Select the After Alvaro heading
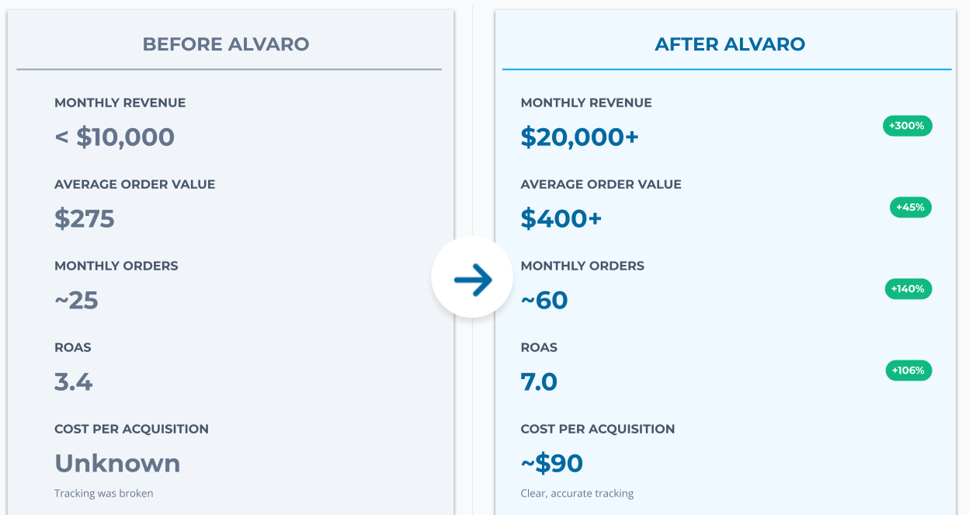 [730, 44]
